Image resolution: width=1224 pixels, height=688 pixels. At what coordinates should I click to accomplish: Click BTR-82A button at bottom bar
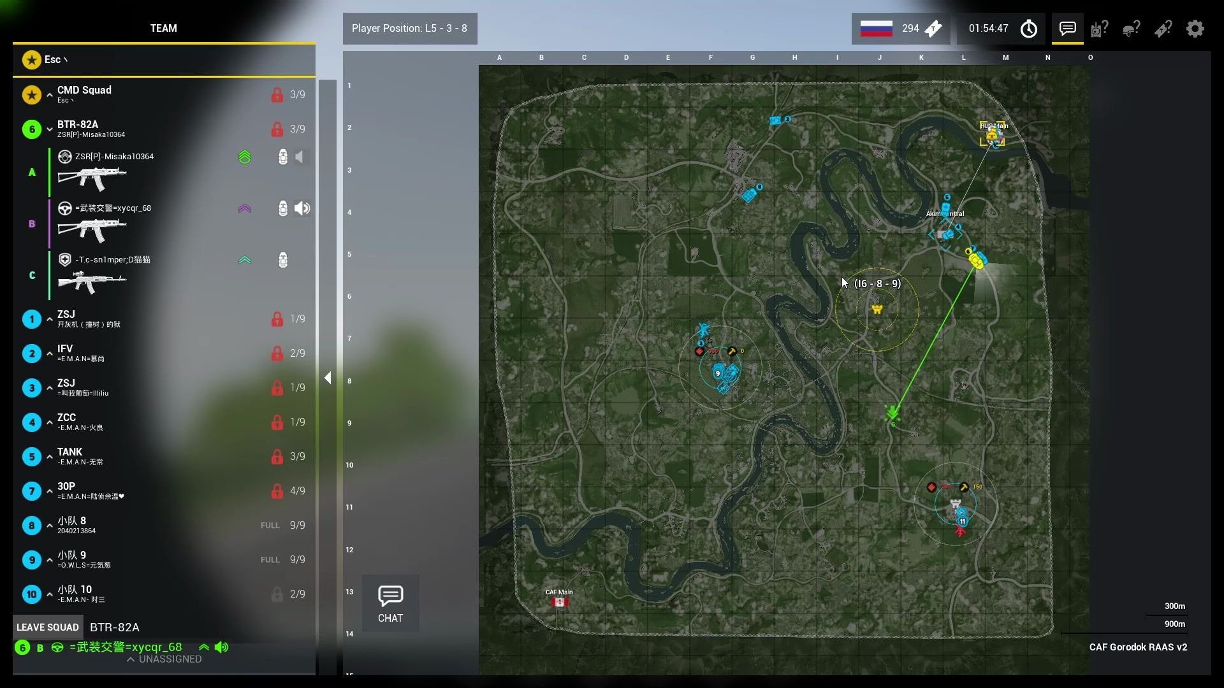[x=114, y=627]
